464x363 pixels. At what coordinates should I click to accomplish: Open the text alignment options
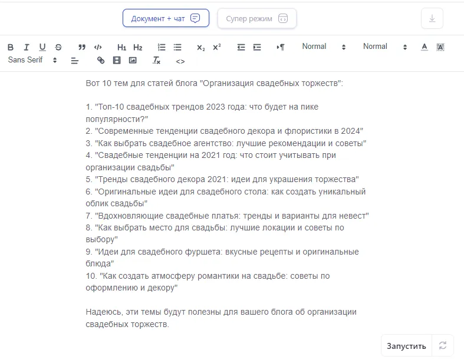[75, 61]
